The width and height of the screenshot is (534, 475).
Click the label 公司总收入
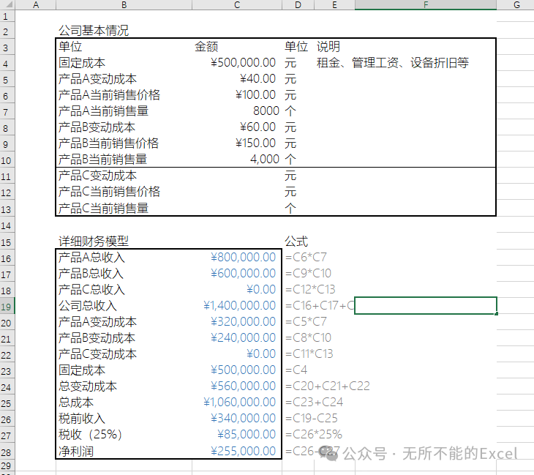pos(88,306)
